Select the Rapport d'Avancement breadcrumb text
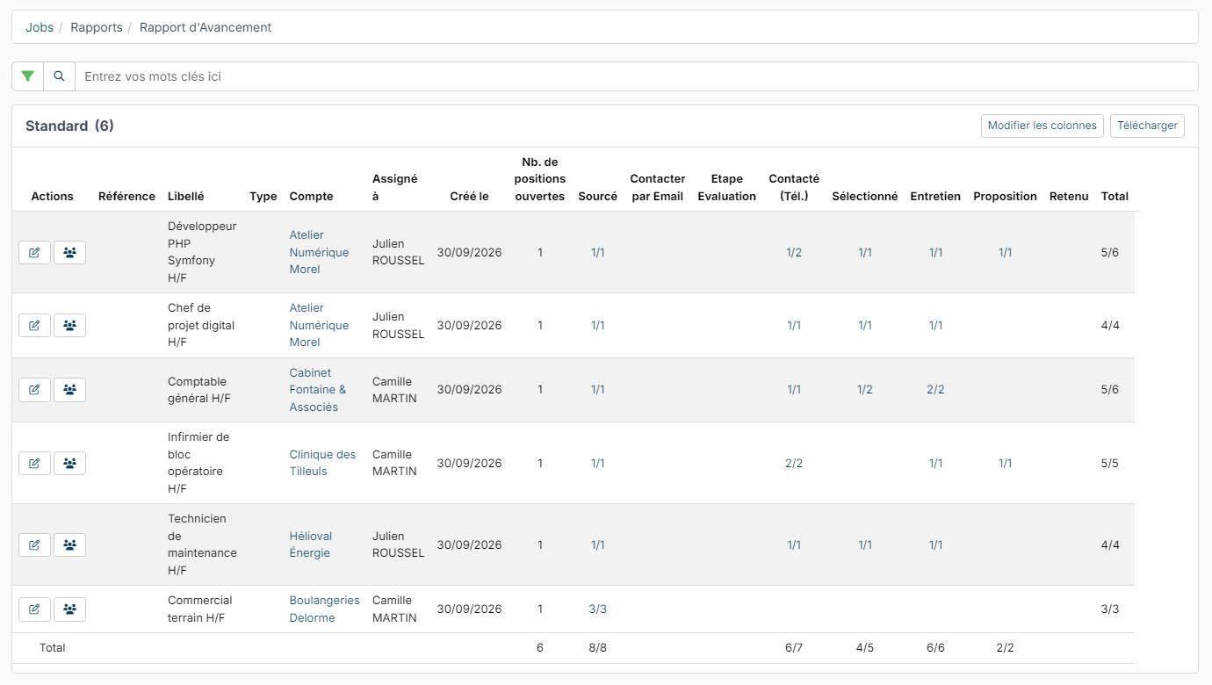The height and width of the screenshot is (685, 1212). [206, 27]
